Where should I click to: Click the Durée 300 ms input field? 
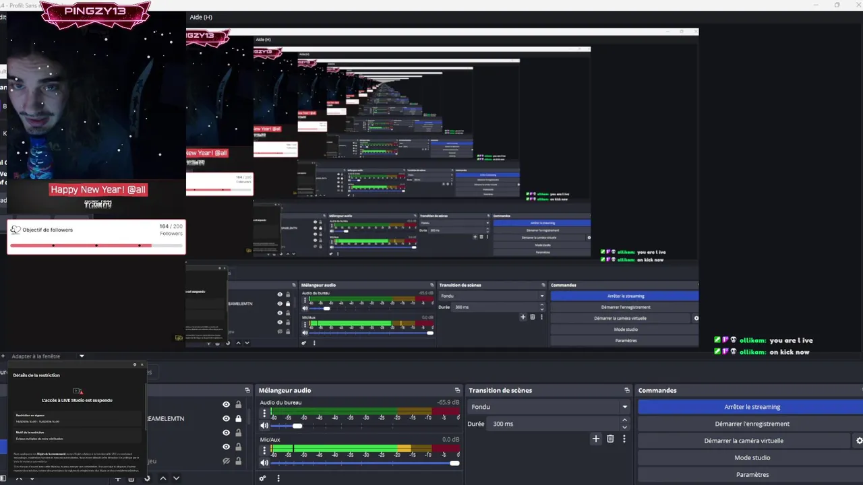coord(553,424)
